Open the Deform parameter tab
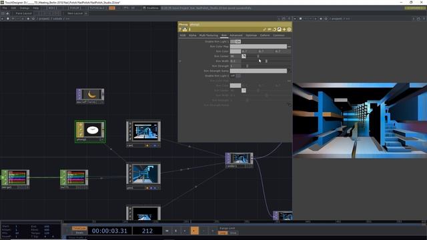 coord(265,35)
